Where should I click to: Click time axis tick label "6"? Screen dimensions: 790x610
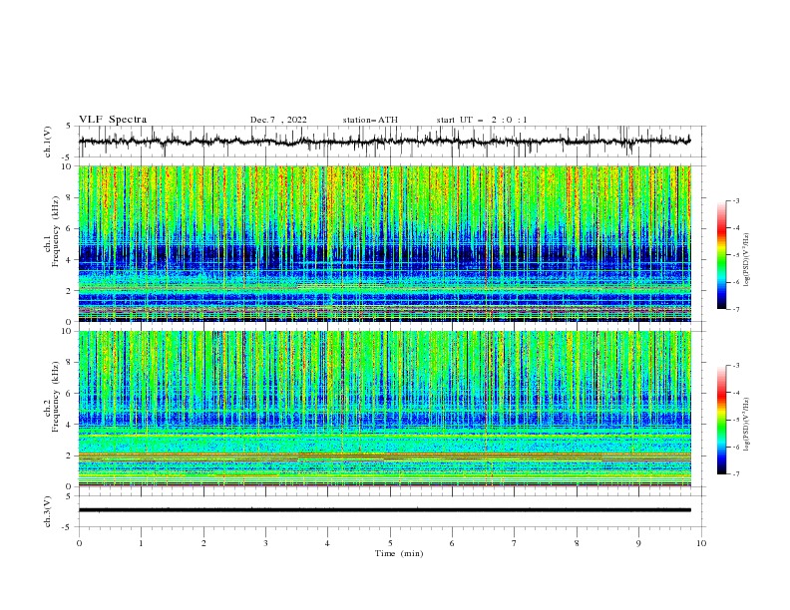click(452, 543)
